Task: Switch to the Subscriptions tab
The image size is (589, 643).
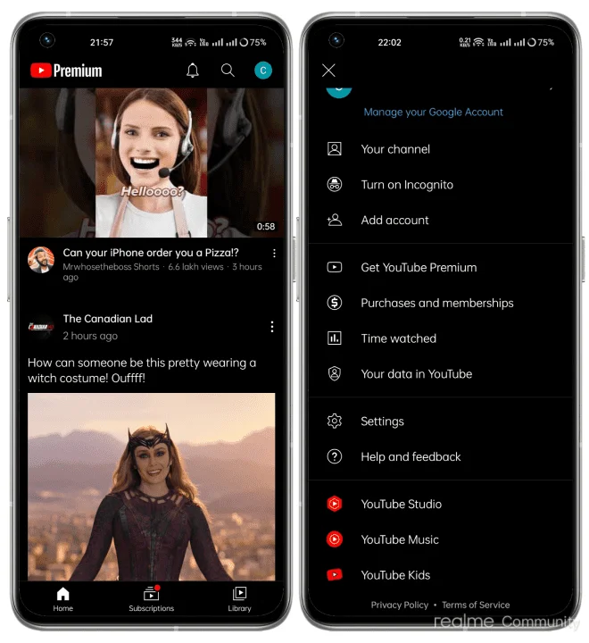Action: (x=151, y=599)
